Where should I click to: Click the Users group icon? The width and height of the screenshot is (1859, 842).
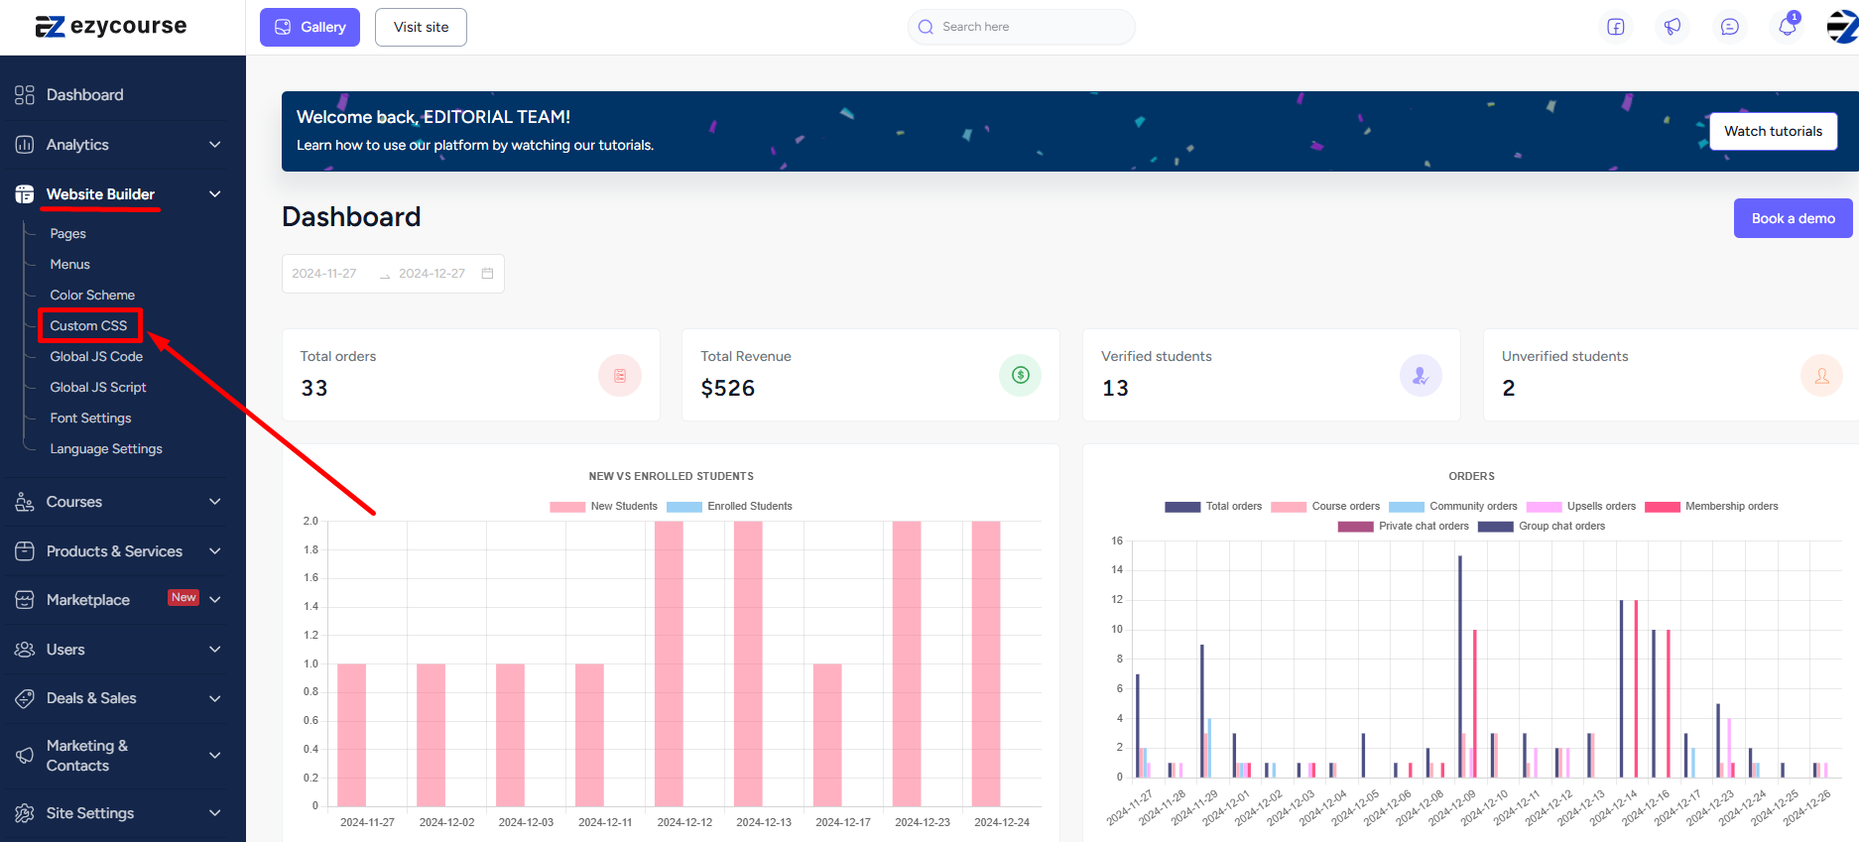(x=25, y=650)
